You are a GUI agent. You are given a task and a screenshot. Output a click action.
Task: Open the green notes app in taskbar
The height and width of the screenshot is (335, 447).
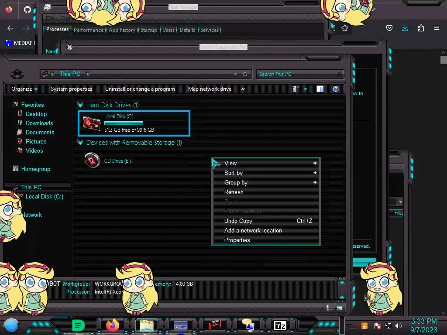coord(78,325)
